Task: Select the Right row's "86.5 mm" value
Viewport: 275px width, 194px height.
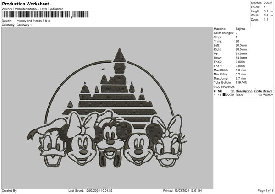Action: (242, 49)
